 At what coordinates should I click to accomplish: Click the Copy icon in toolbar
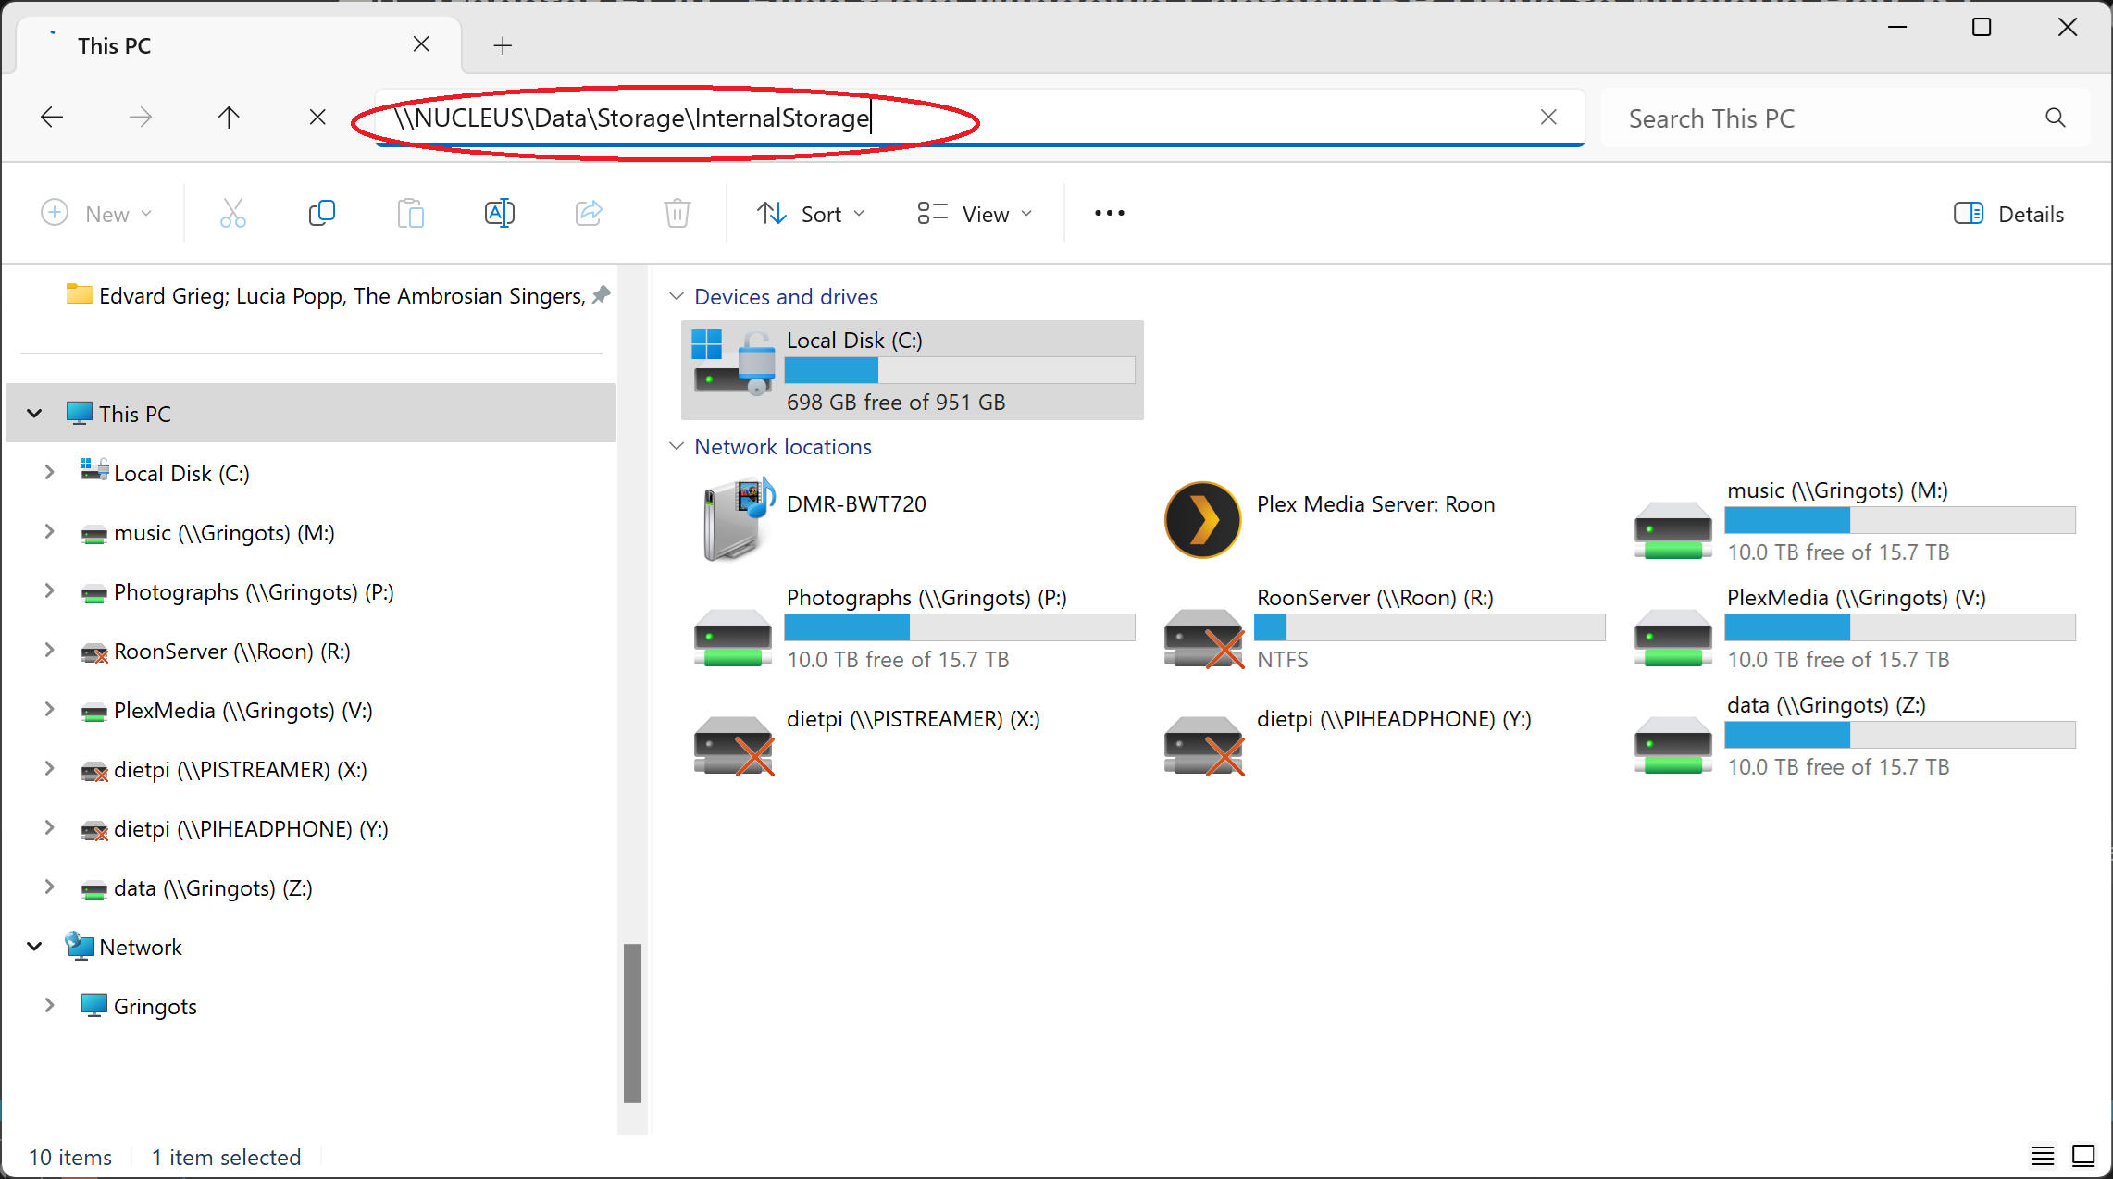tap(321, 214)
